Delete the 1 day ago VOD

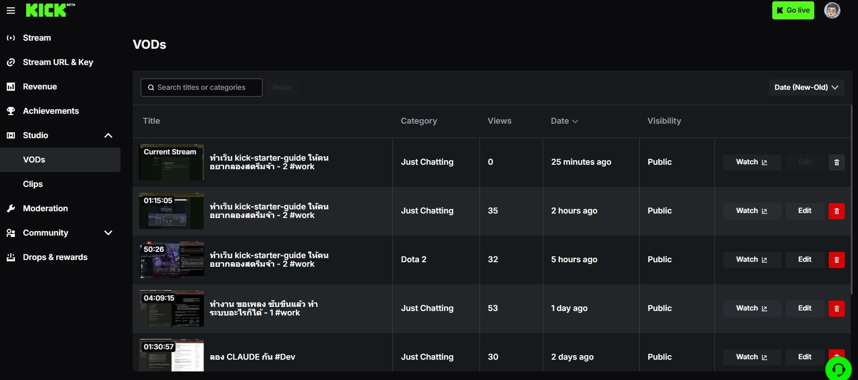[x=836, y=309]
